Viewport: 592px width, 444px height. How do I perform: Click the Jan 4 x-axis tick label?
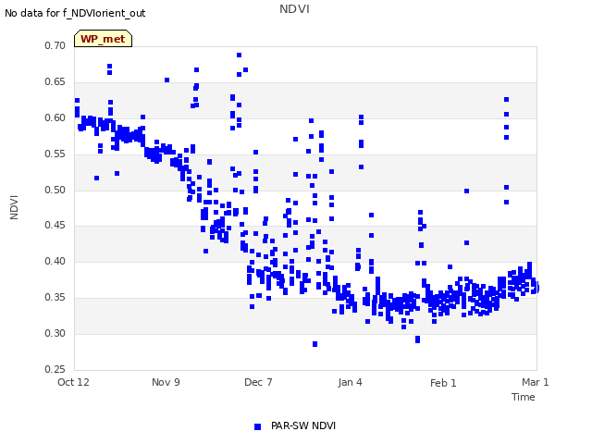(x=350, y=382)
